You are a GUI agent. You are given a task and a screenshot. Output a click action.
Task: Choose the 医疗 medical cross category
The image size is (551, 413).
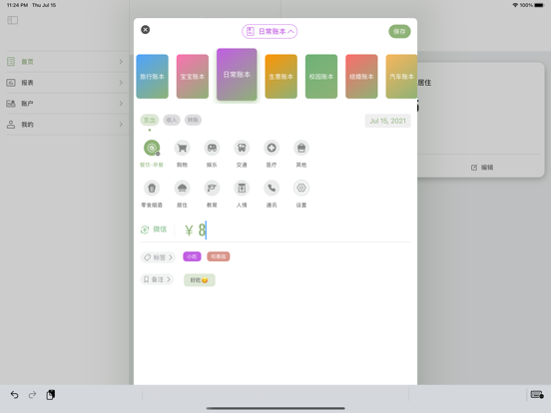[272, 148]
